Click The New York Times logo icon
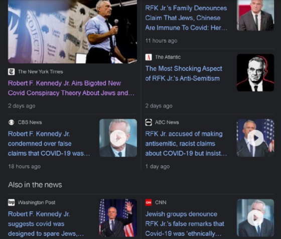 [x=11, y=72]
